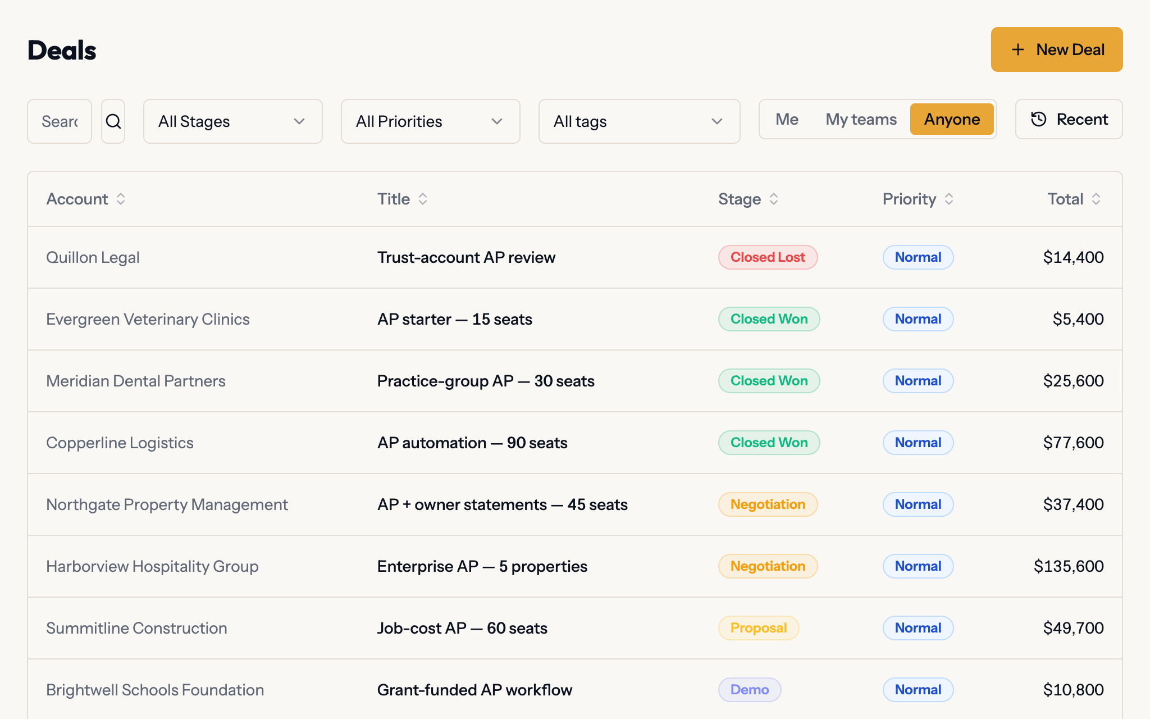1150x719 pixels.
Task: Select the Me owner filter
Action: [787, 119]
